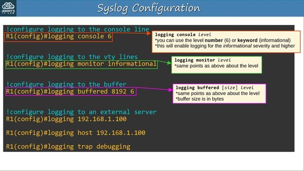Viewport: 304px width, 171px height.
Task: Click the 'logging console level' syntax heading
Action: pos(183,35)
